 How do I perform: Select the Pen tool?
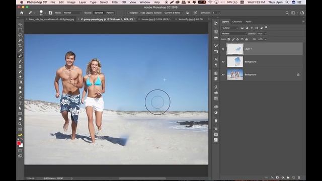[20, 98]
